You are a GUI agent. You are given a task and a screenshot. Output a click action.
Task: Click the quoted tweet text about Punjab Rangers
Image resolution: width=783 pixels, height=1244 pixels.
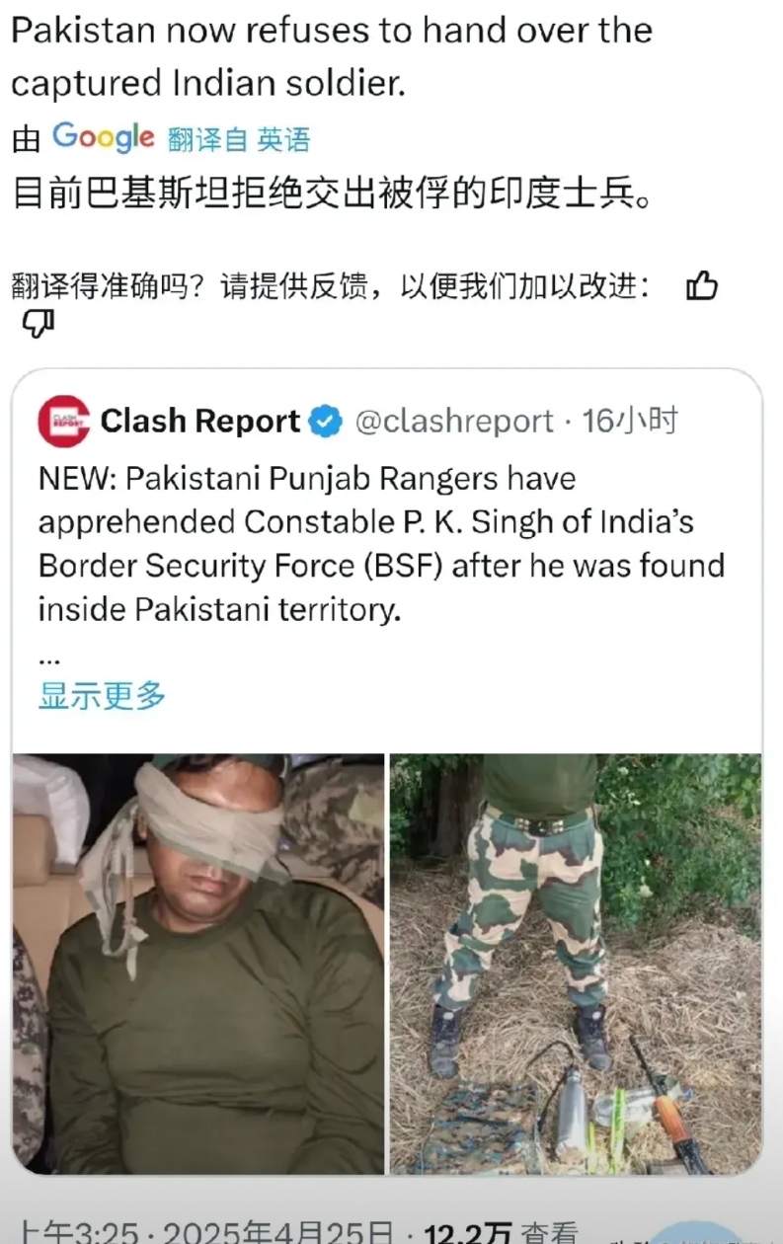pyautogui.click(x=382, y=544)
